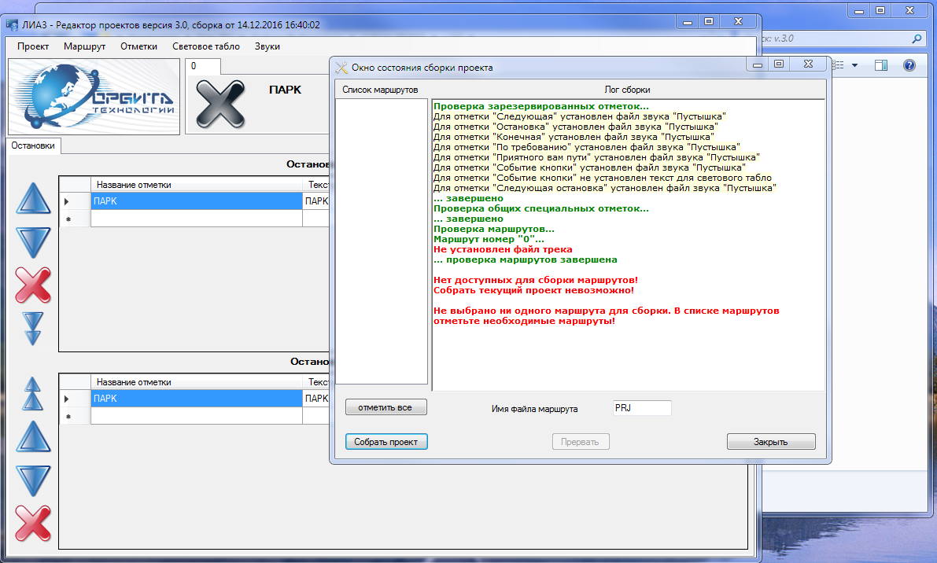The image size is (937, 563).
Task: Click the route file name field containing PRJ
Action: (x=641, y=408)
